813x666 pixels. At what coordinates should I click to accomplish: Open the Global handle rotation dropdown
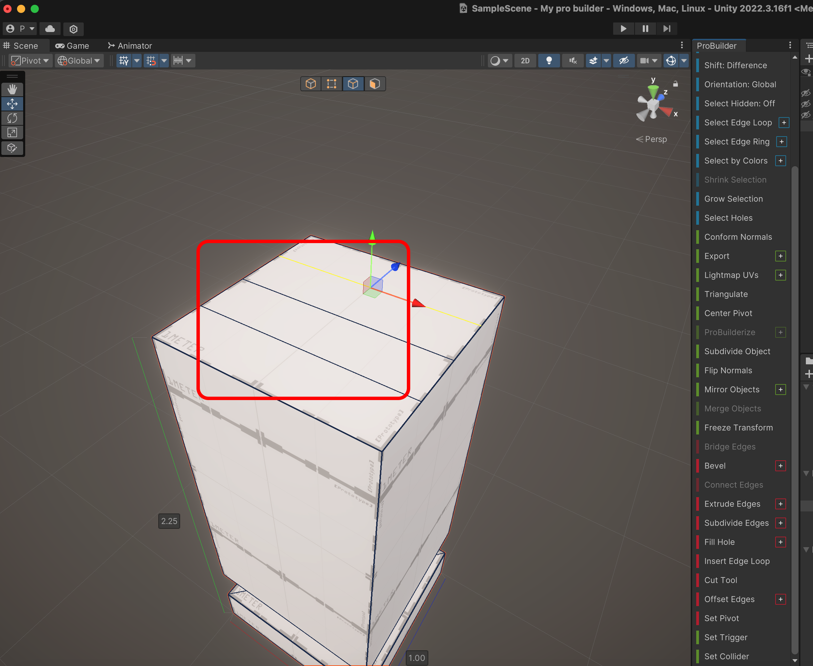[79, 61]
